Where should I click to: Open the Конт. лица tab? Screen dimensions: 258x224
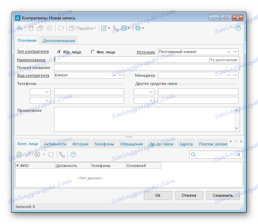[x=28, y=144]
